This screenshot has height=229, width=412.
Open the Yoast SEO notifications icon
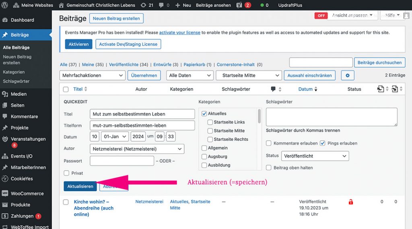[239, 5]
